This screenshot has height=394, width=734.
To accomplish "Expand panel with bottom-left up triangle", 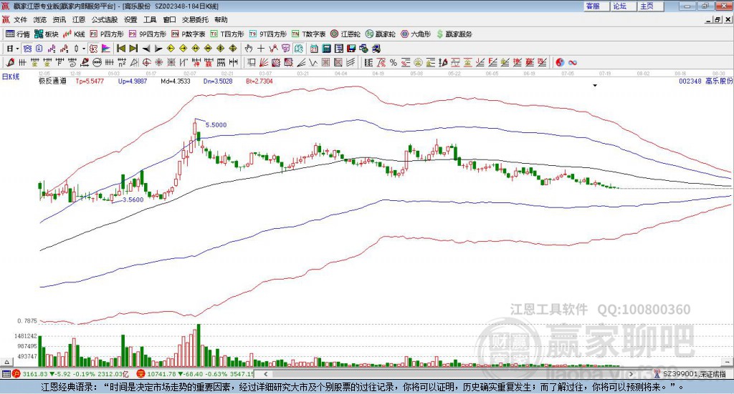I will pos(6,362).
